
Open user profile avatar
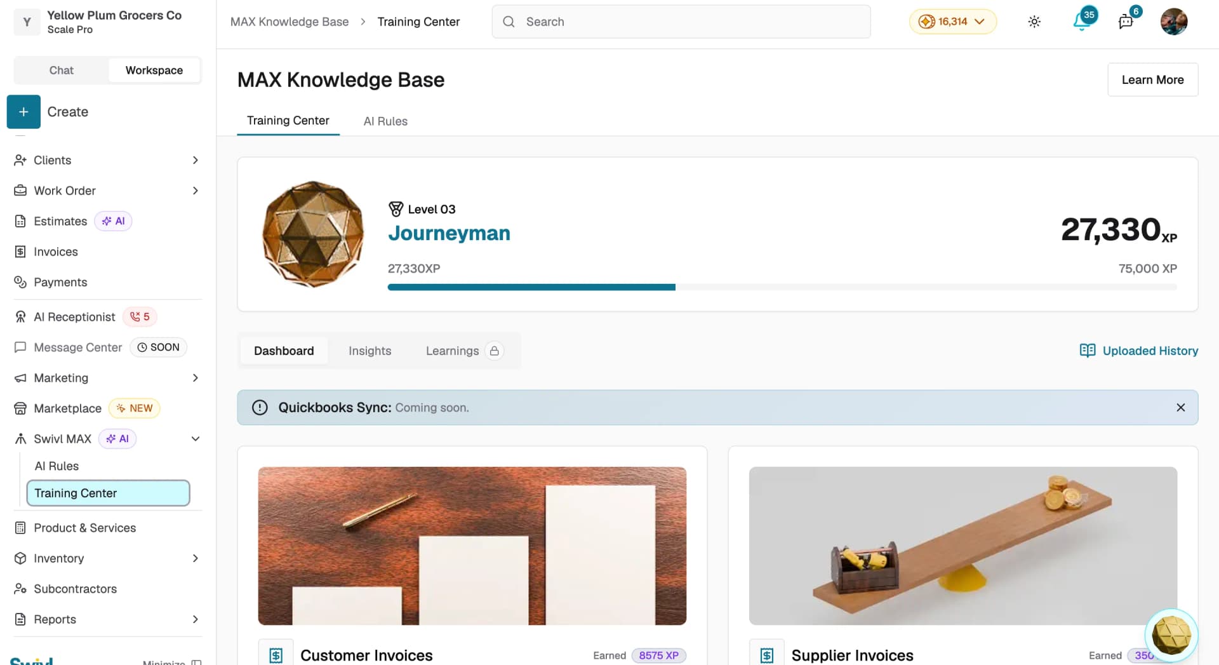(1174, 22)
